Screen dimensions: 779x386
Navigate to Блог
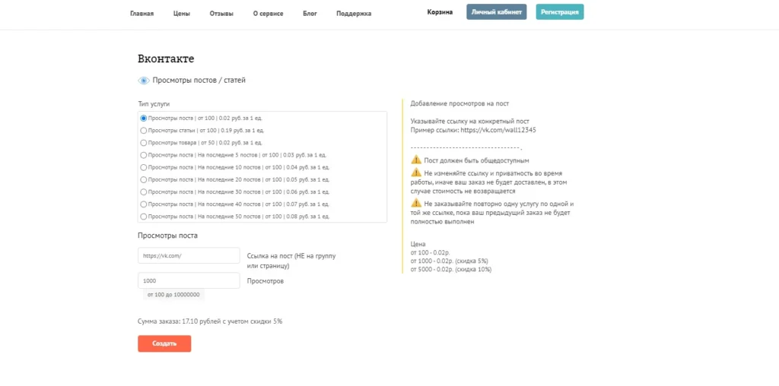310,14
